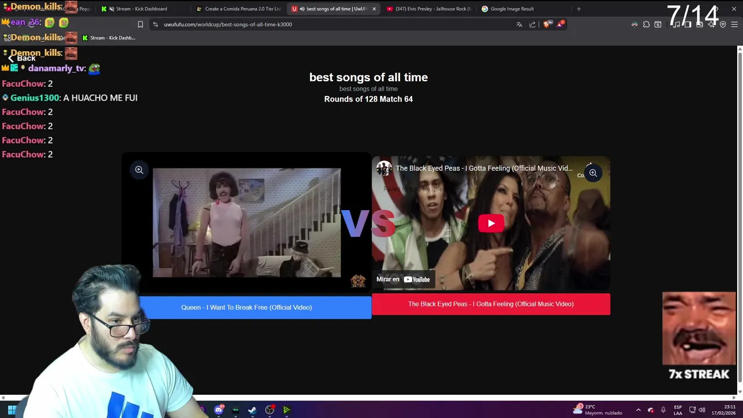Click the translate page icon
743x418 pixels.
coord(519,24)
